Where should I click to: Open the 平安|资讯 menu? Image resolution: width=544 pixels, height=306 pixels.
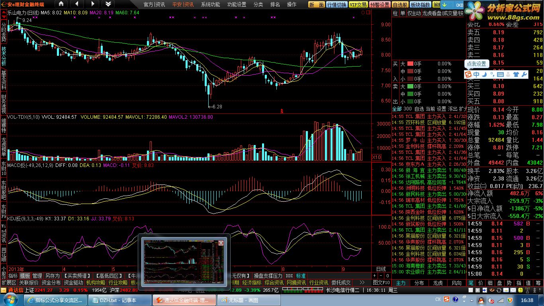183,4
